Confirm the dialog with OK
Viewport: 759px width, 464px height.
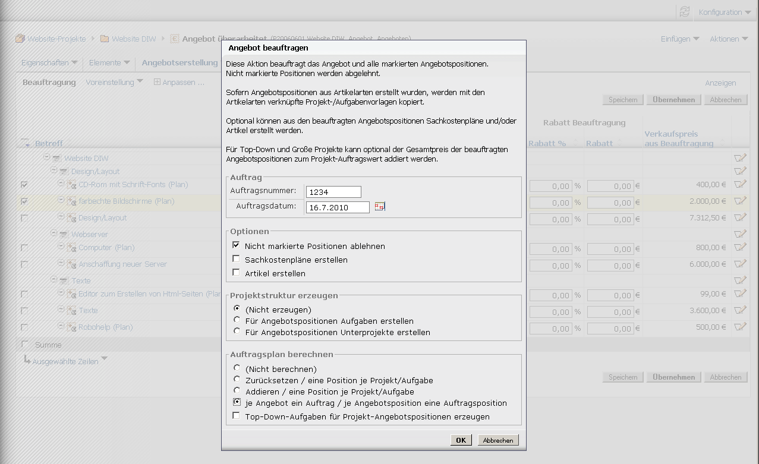[461, 440]
